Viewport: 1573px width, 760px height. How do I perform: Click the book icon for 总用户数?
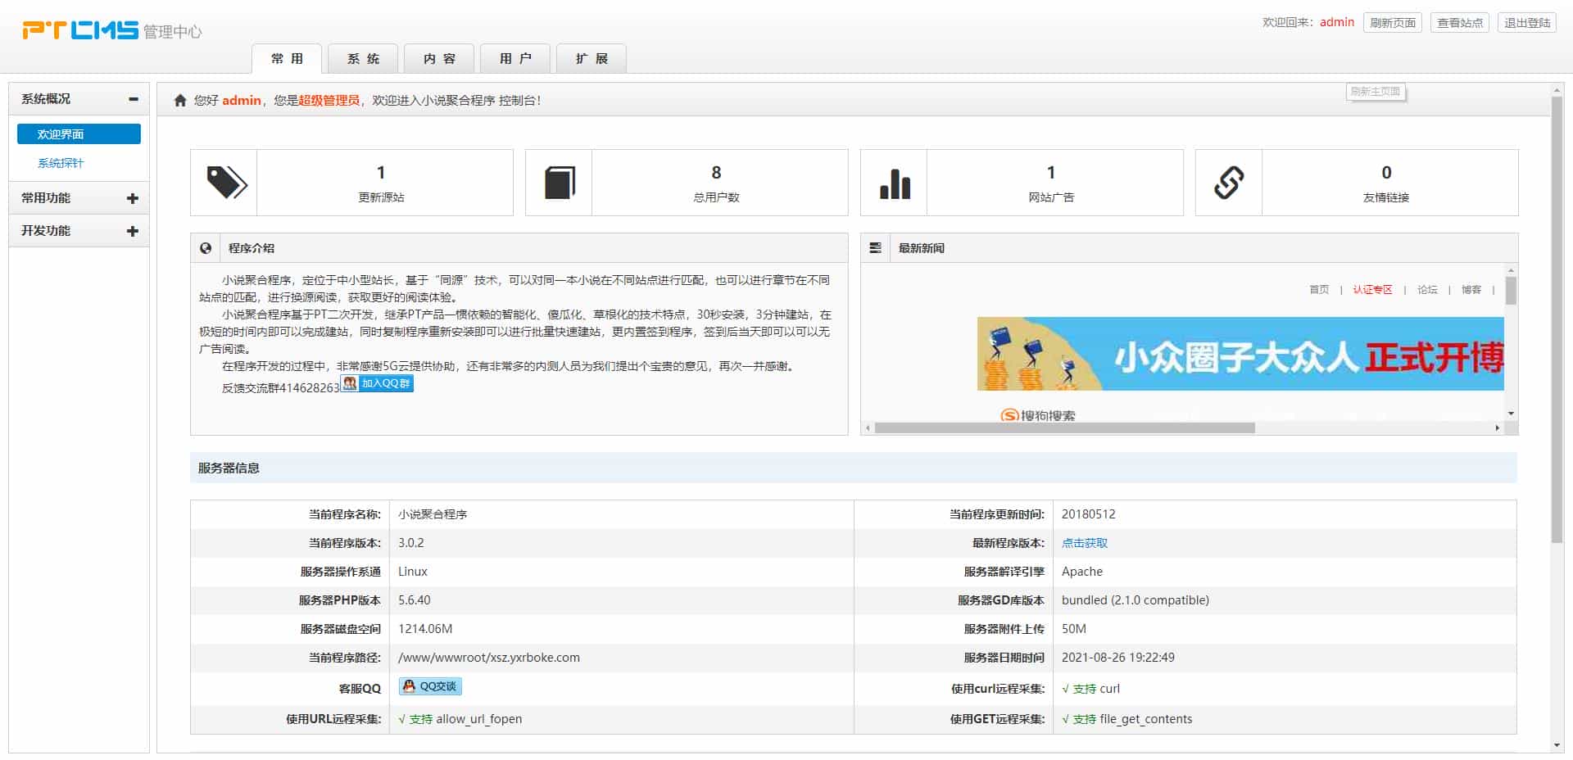point(560,183)
